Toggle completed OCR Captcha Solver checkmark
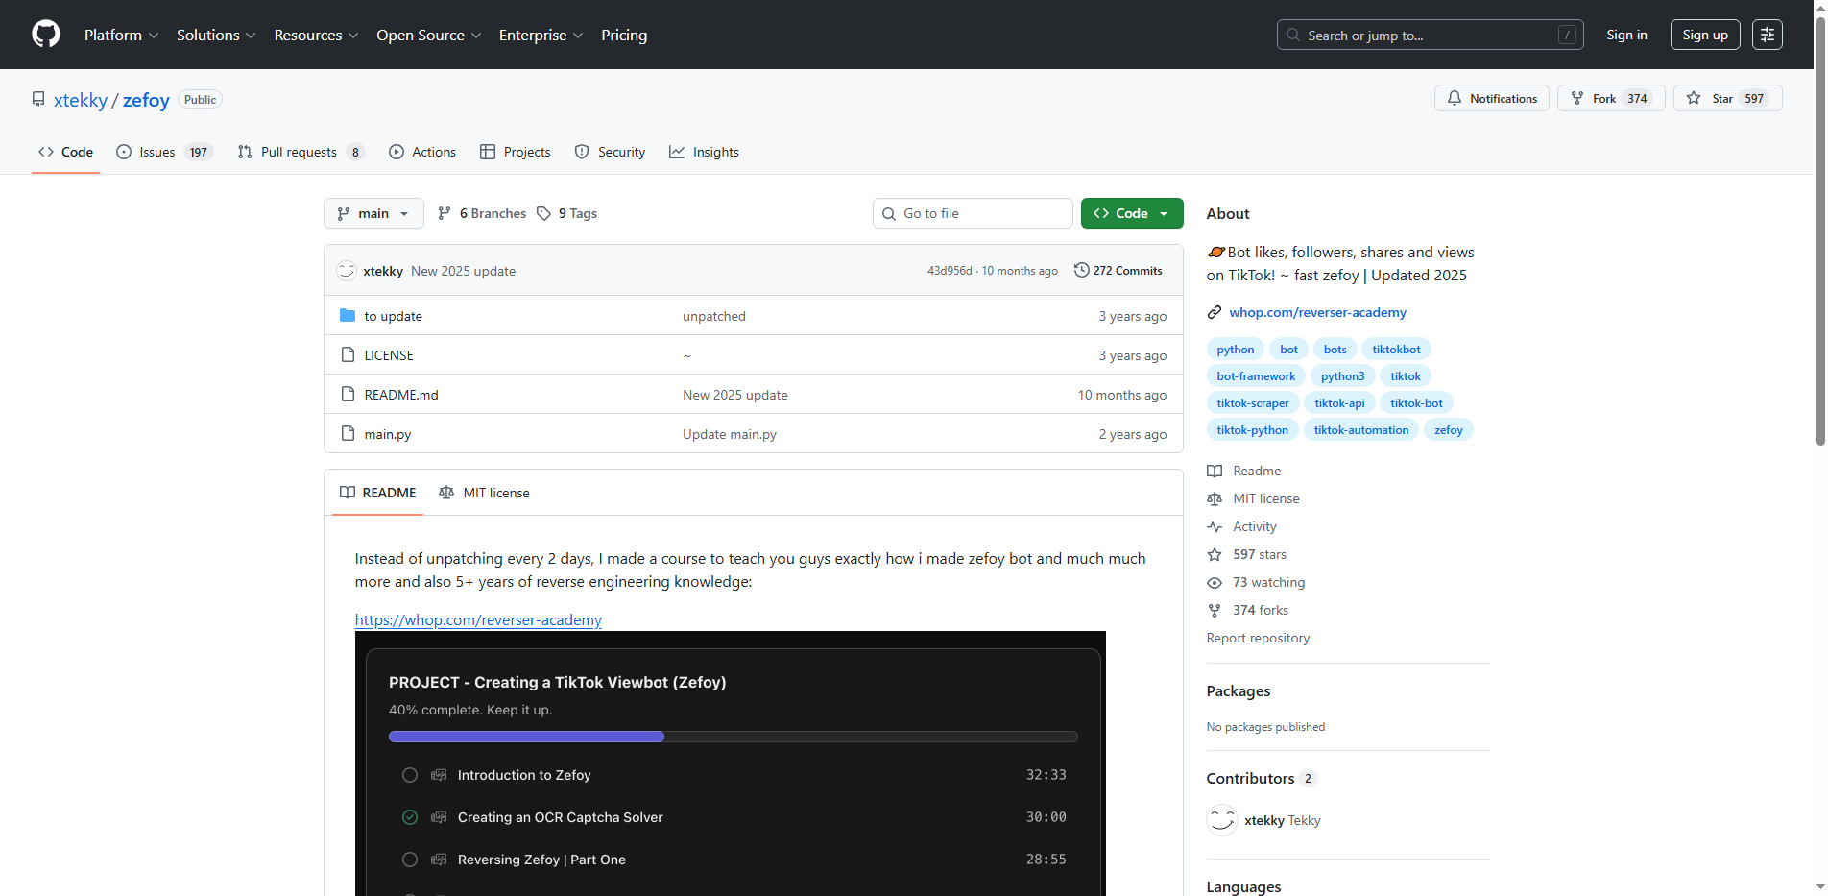 pos(410,817)
